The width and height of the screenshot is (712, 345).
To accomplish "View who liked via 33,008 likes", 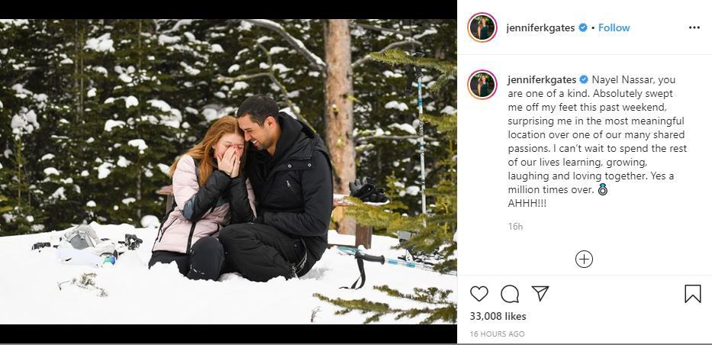I will (x=498, y=316).
